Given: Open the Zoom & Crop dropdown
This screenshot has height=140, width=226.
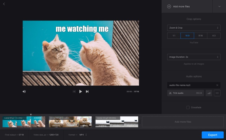Looking at the screenshot, I should (194, 28).
